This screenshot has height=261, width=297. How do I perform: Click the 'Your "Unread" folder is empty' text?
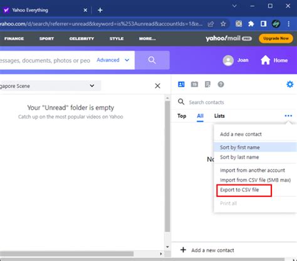click(71, 107)
